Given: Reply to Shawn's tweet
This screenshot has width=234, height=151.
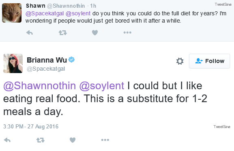Looking at the screenshot, I should pos(30,33).
